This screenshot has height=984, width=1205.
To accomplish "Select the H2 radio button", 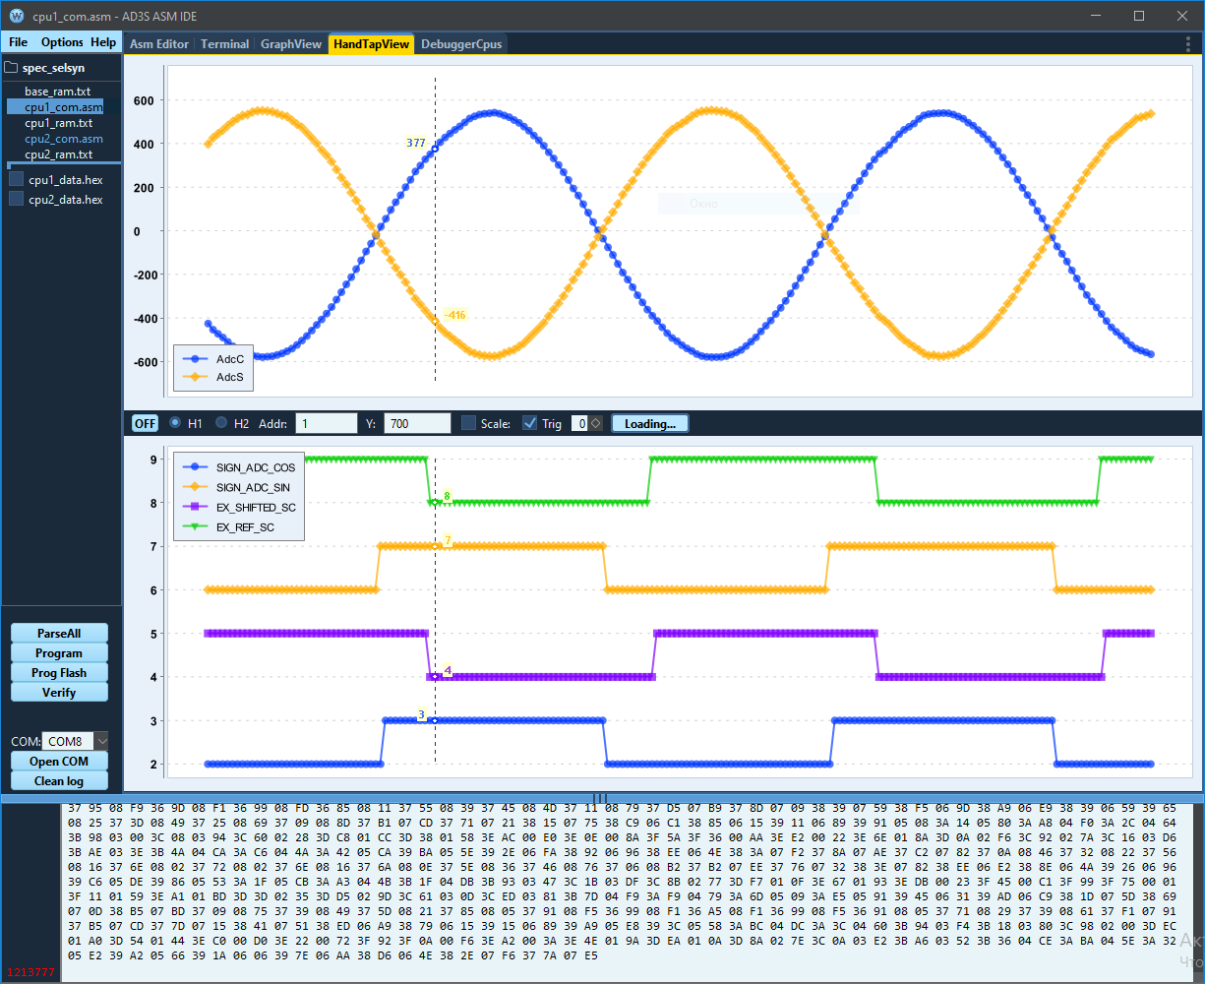I will pos(221,423).
